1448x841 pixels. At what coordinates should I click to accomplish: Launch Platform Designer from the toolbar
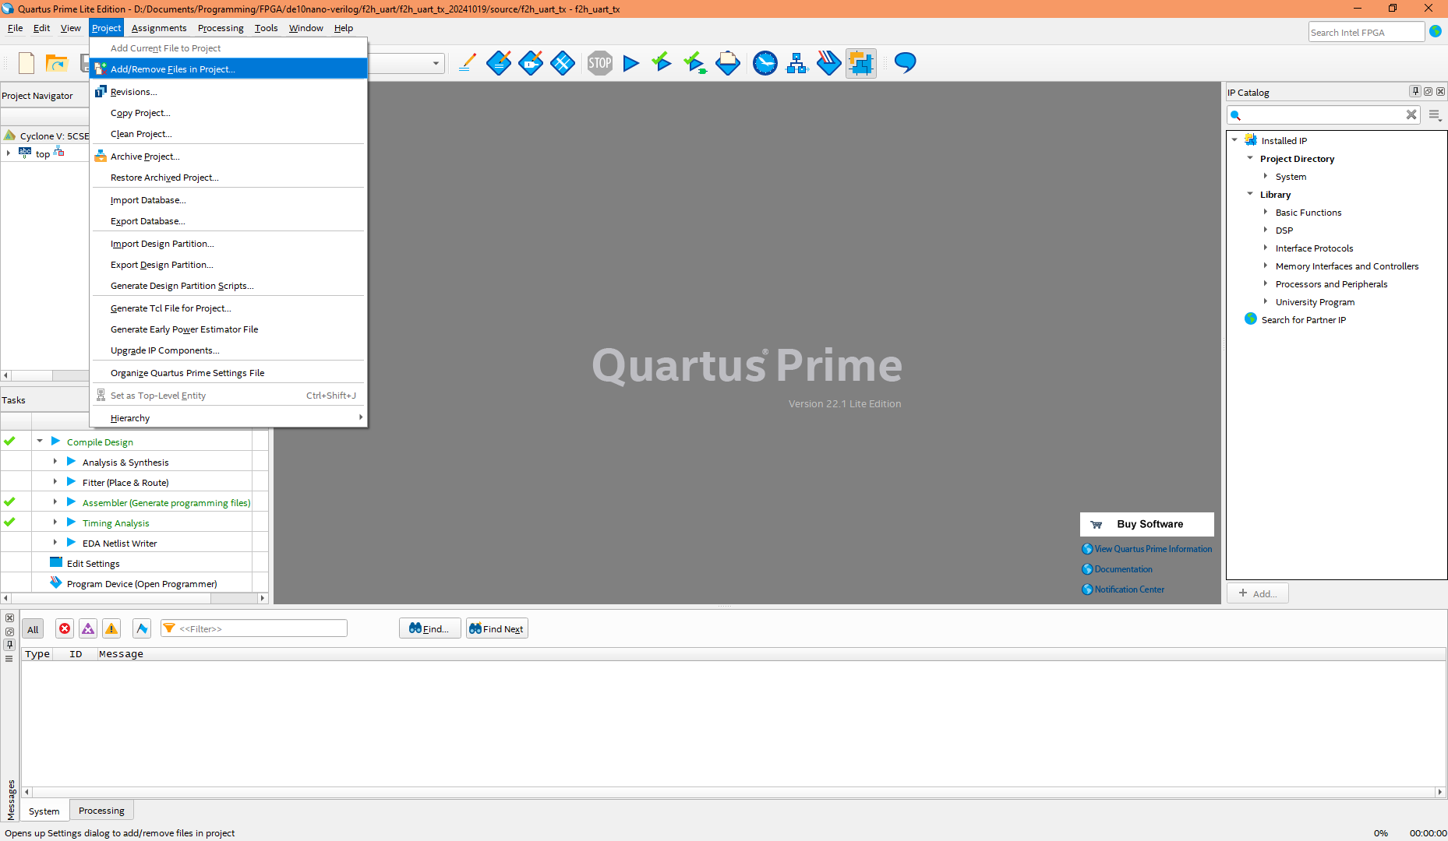coord(796,63)
